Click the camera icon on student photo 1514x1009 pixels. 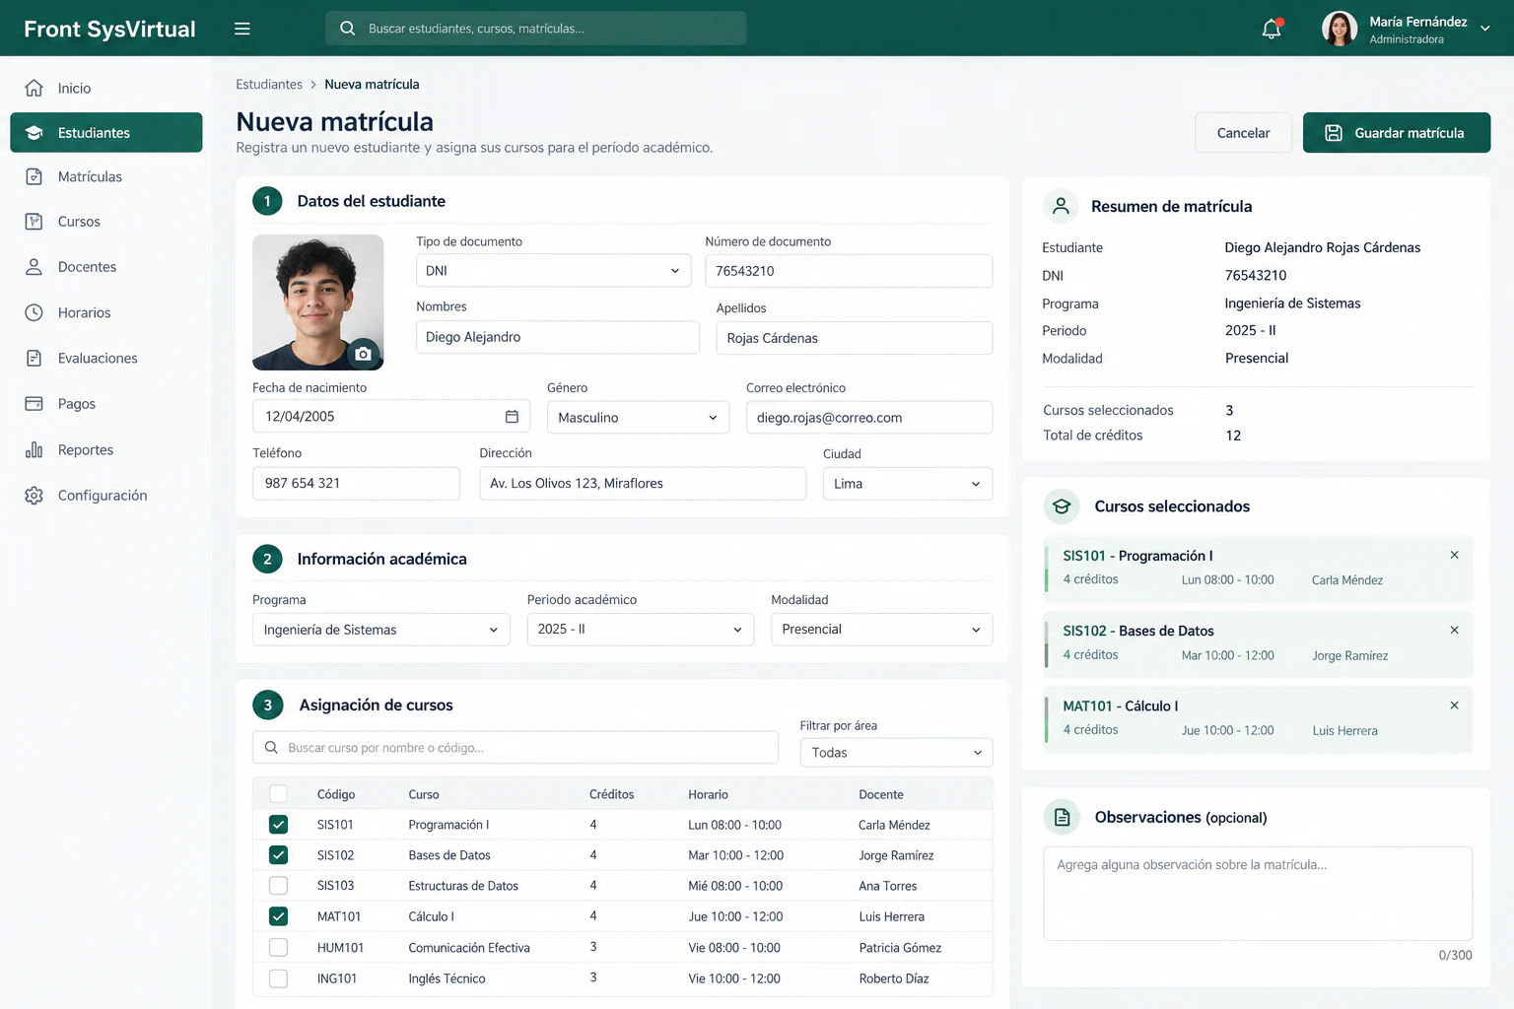(363, 354)
